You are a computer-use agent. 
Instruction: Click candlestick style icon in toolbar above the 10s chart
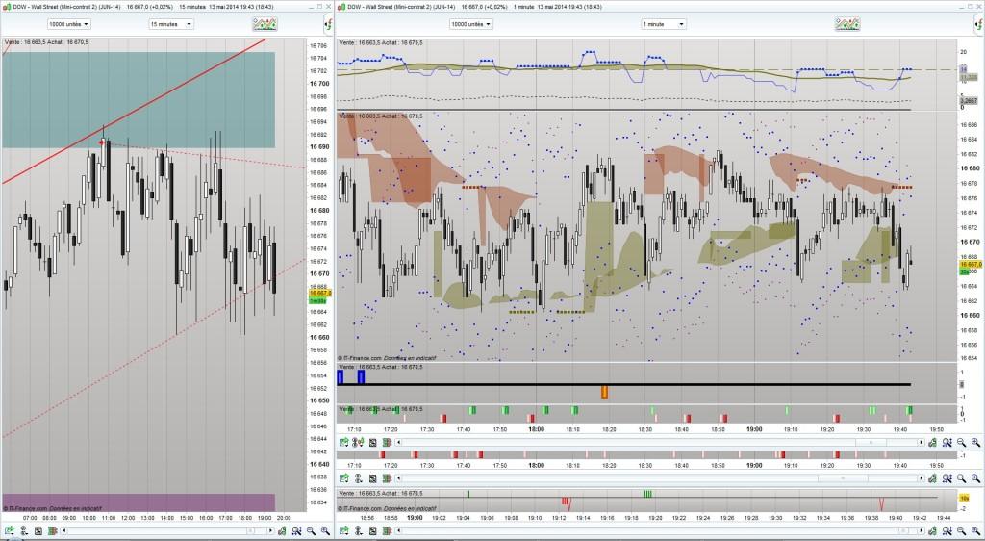pos(387,478)
